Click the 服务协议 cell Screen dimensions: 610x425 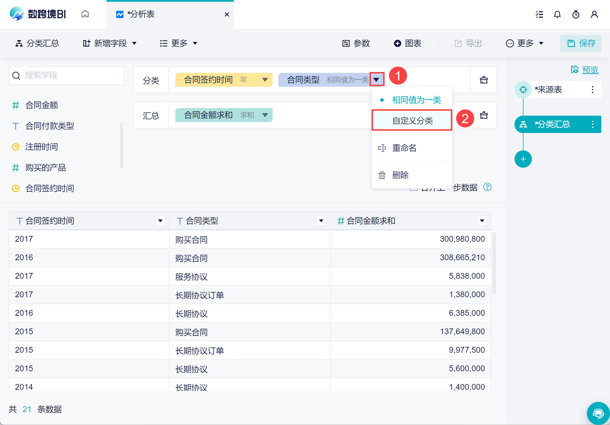pos(249,276)
